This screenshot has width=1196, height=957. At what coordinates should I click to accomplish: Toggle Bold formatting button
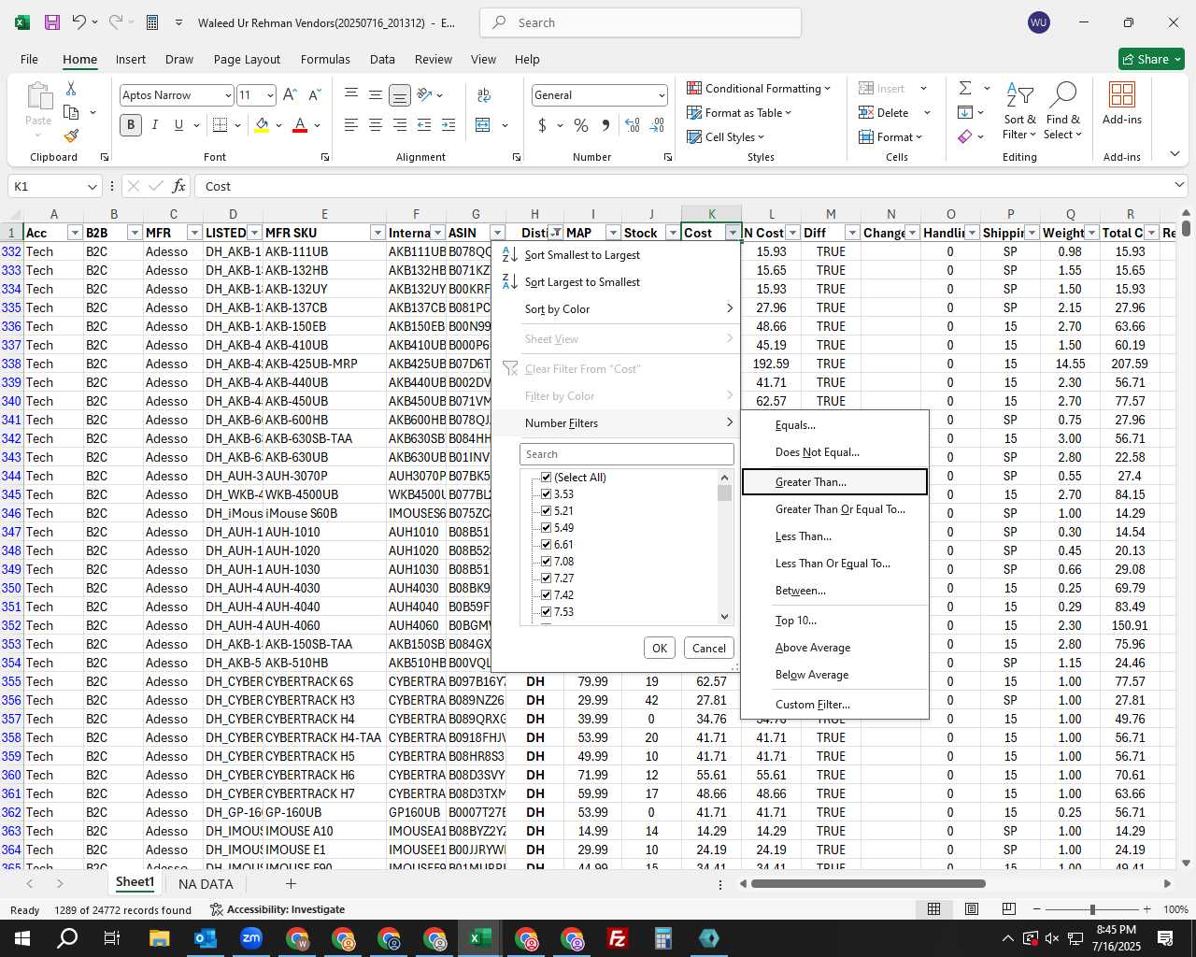(131, 124)
